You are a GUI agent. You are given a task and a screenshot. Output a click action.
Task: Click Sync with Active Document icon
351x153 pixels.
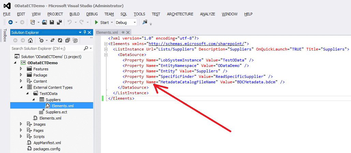[53, 41]
